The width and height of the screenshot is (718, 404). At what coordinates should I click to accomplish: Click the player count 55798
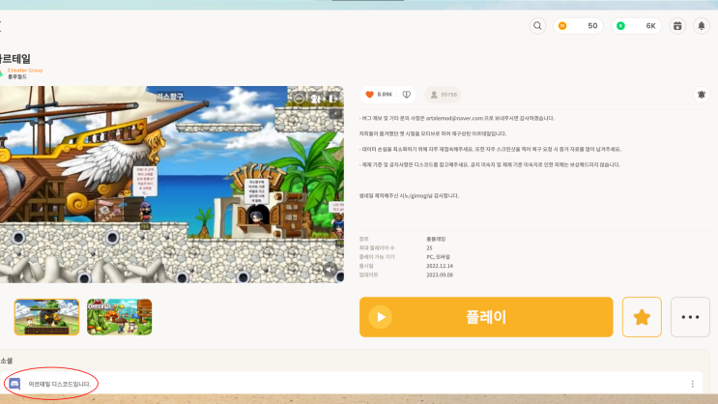point(443,95)
